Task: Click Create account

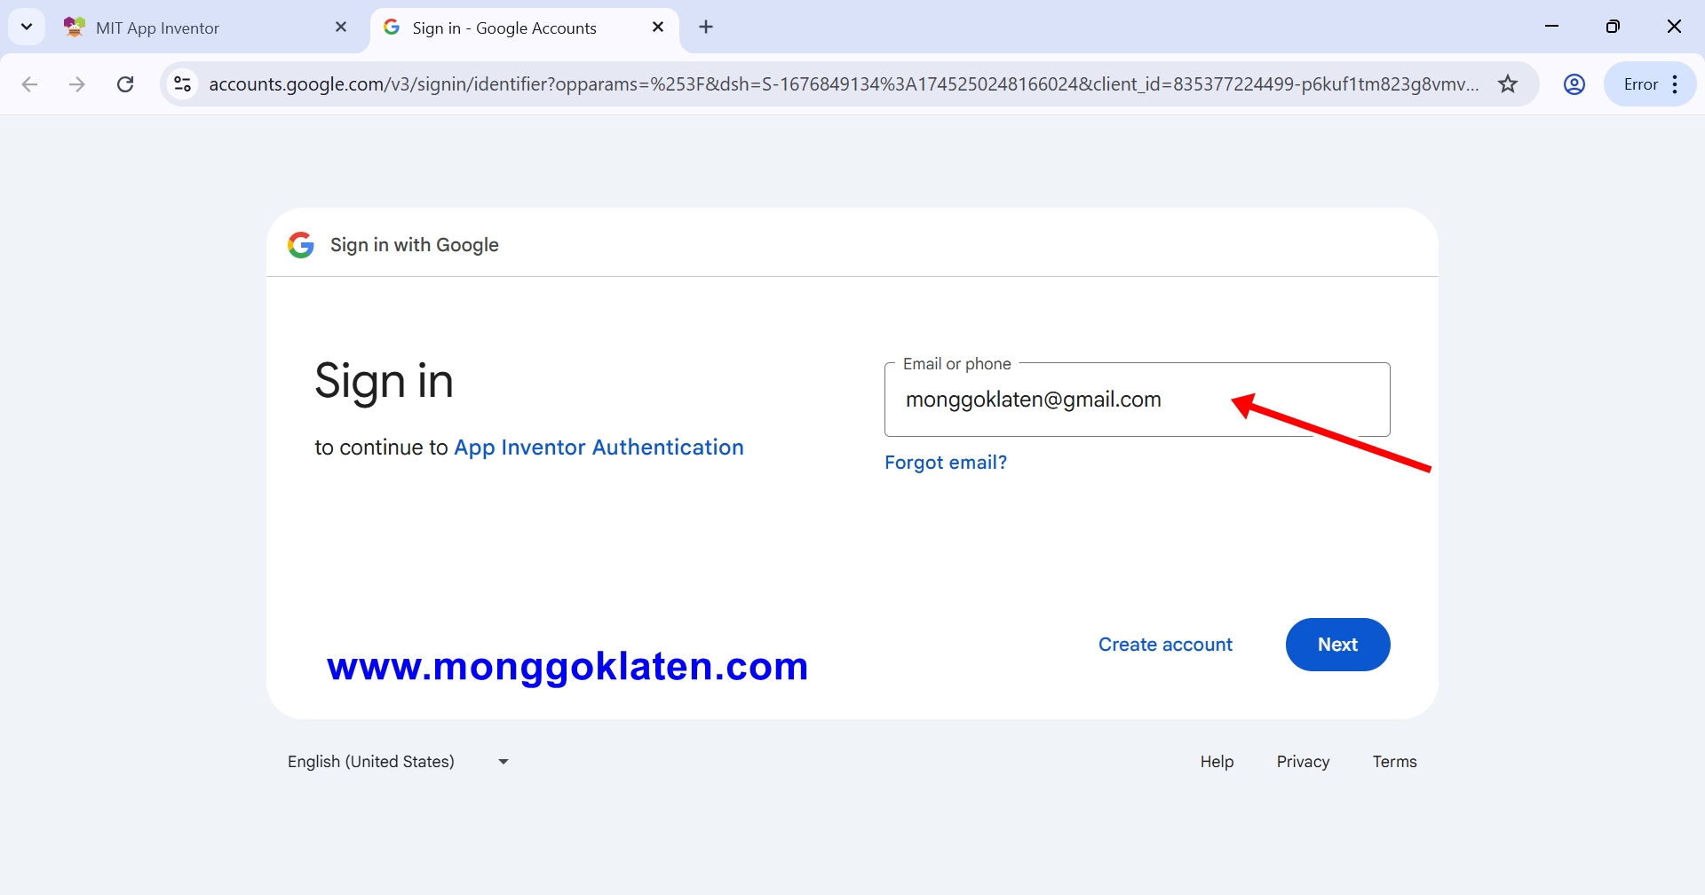Action: [1165, 645]
